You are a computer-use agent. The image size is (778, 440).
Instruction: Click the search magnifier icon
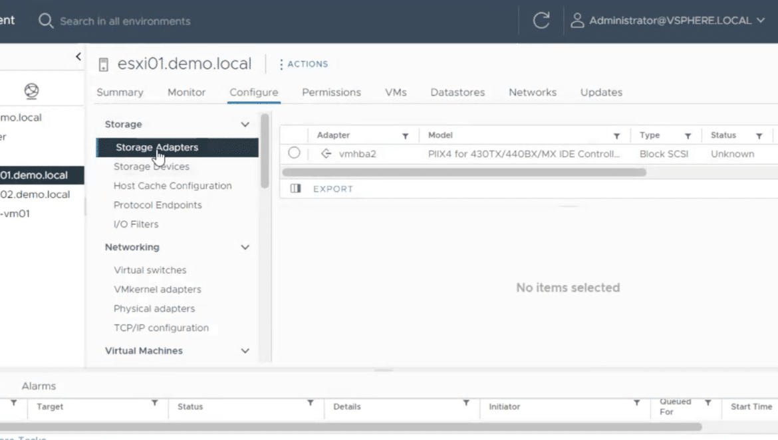[x=46, y=21]
